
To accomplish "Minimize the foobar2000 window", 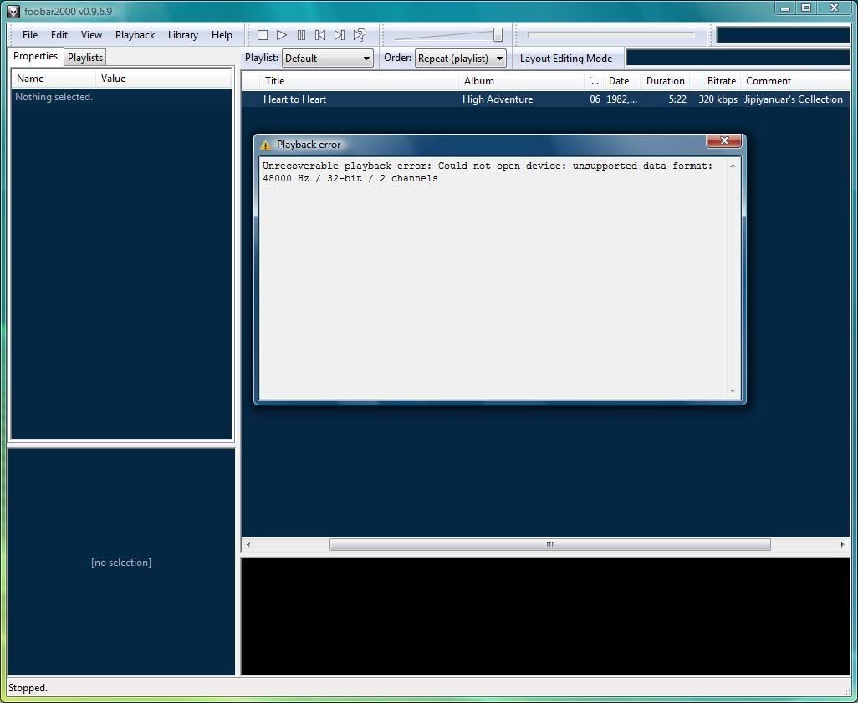I will [x=785, y=8].
